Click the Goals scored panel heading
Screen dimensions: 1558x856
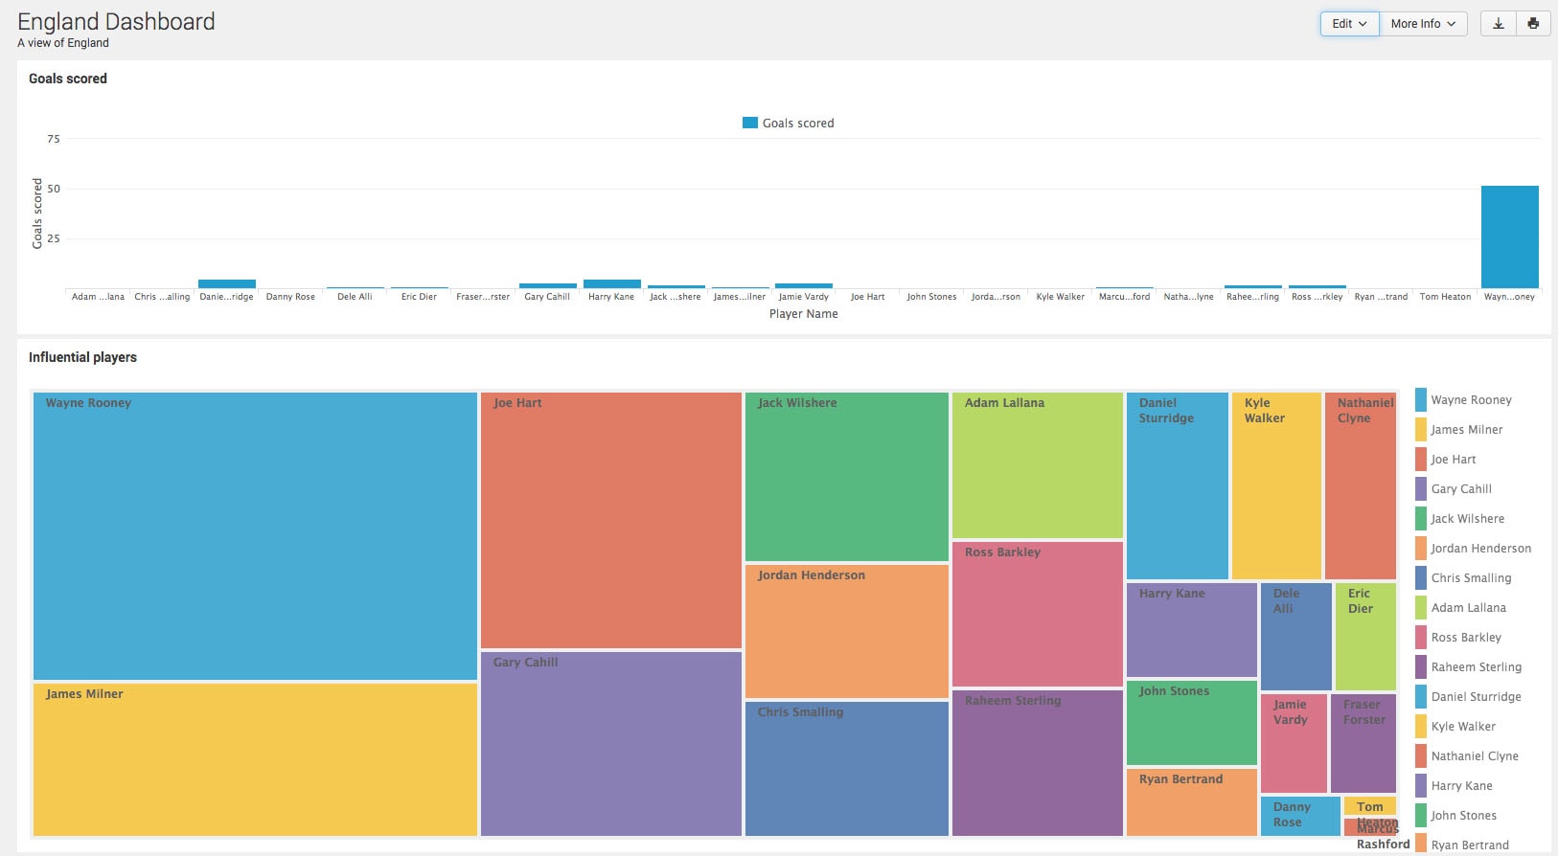click(68, 79)
